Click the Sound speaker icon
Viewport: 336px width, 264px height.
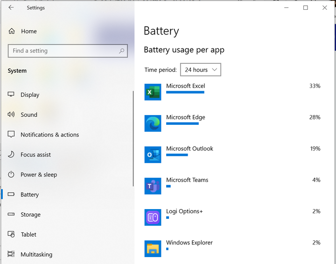click(11, 115)
